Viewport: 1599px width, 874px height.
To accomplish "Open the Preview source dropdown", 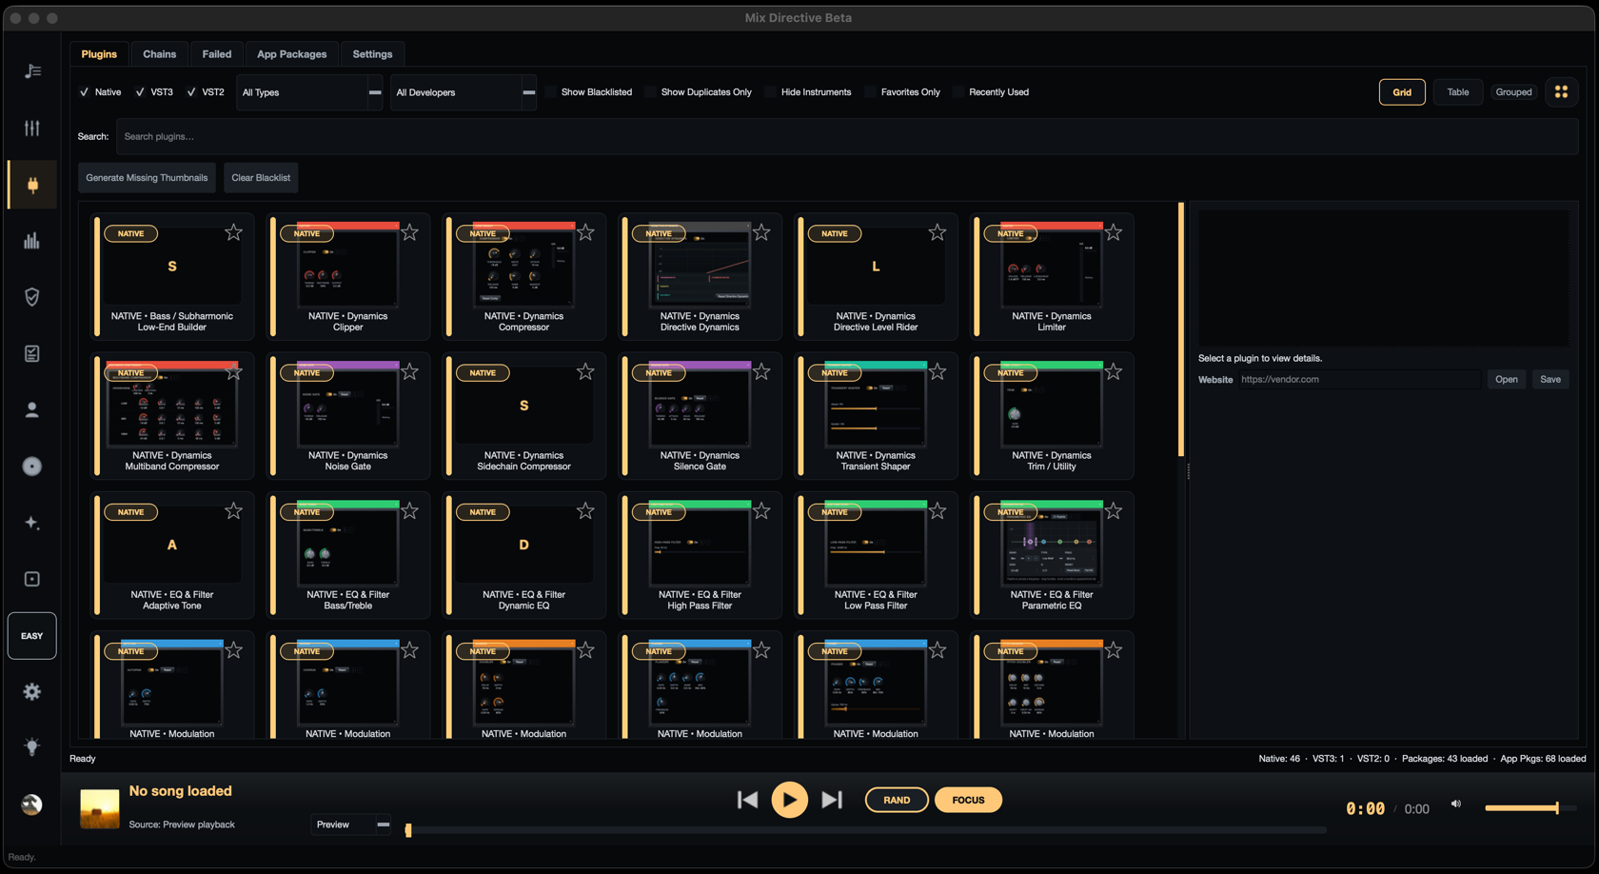I will tap(351, 824).
